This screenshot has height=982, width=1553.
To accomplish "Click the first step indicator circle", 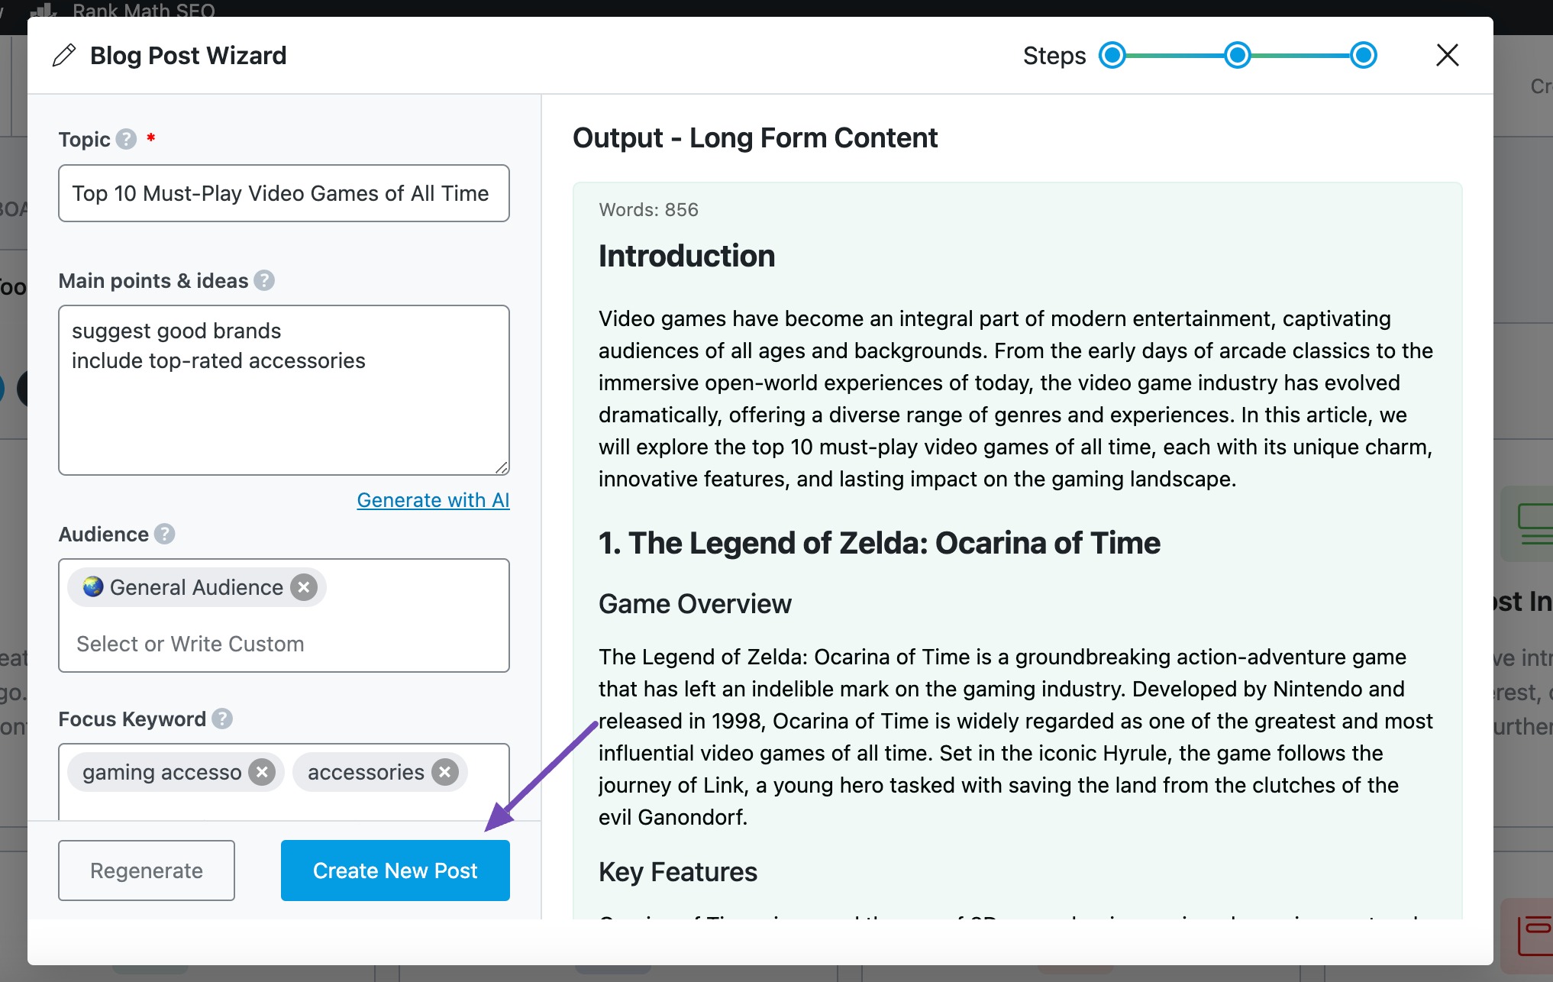I will [1112, 54].
